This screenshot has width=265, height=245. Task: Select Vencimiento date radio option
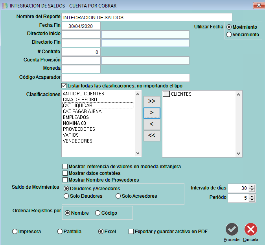[x=229, y=35]
